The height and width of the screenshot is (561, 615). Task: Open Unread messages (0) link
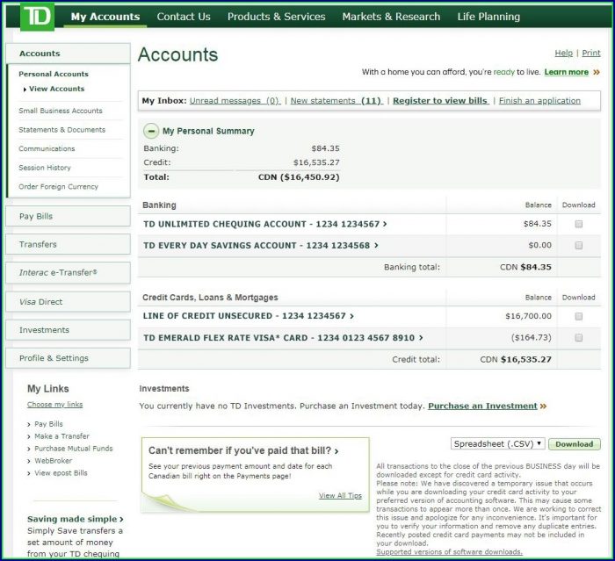235,101
